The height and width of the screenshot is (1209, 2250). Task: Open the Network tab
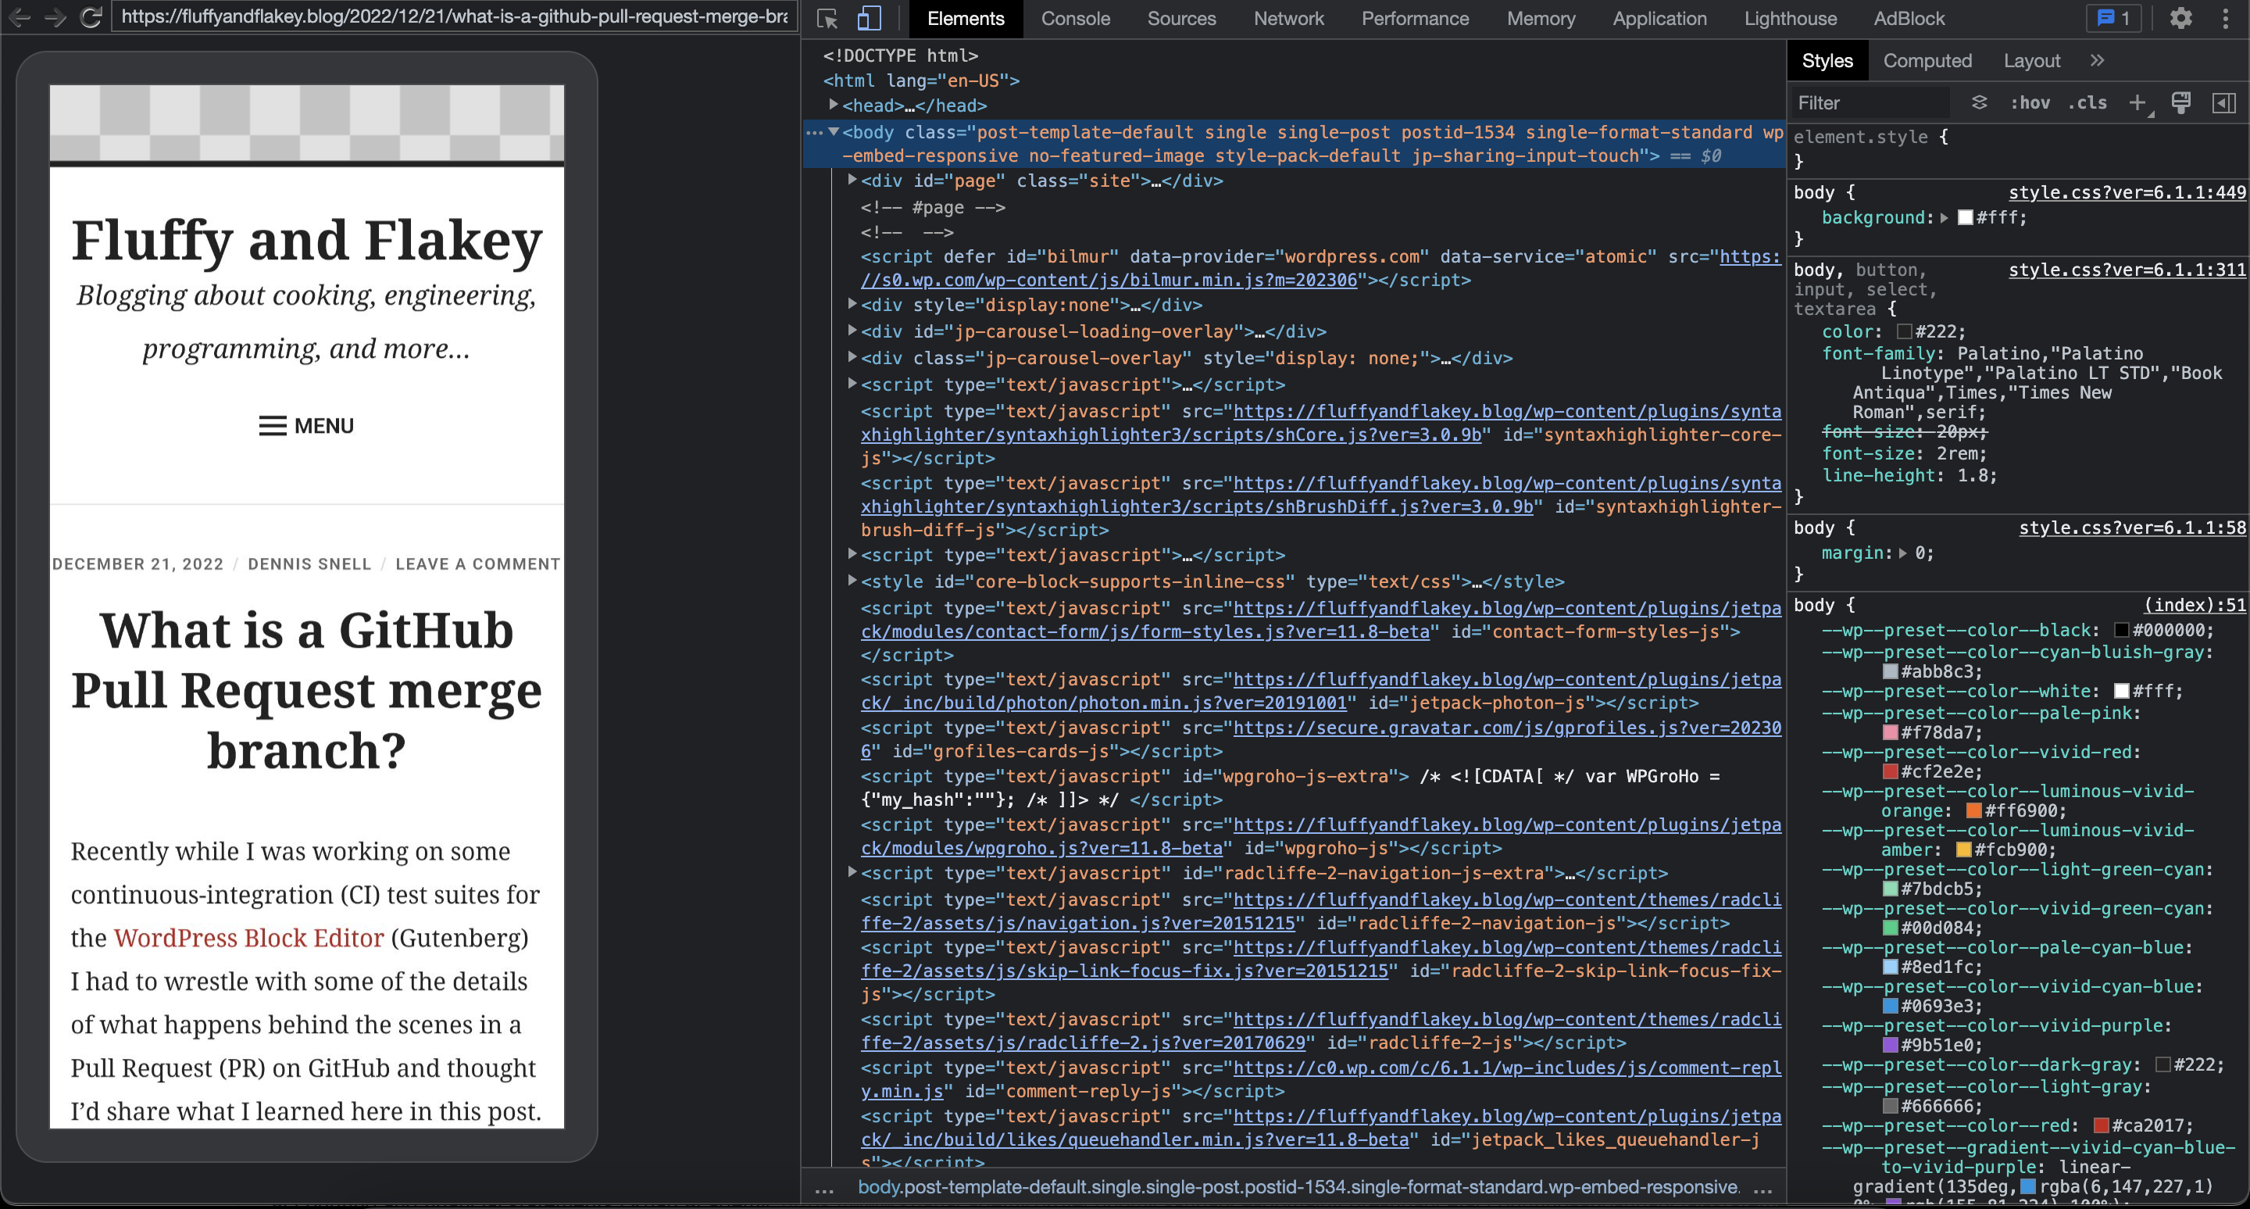pos(1289,18)
